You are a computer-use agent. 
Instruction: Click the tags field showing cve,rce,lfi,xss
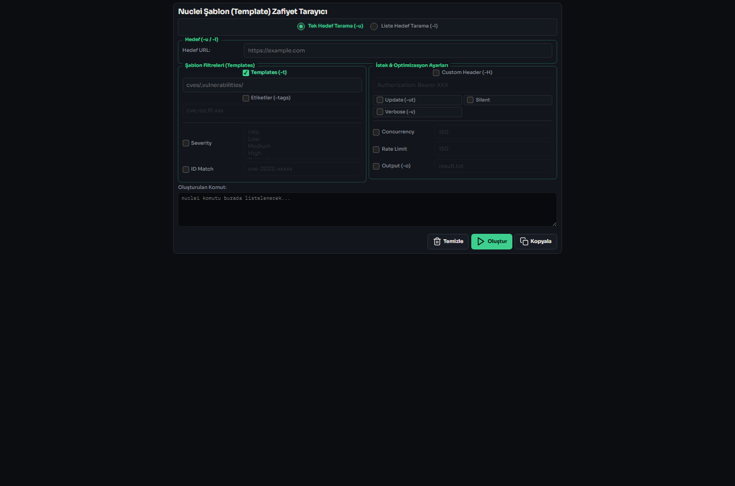point(272,111)
